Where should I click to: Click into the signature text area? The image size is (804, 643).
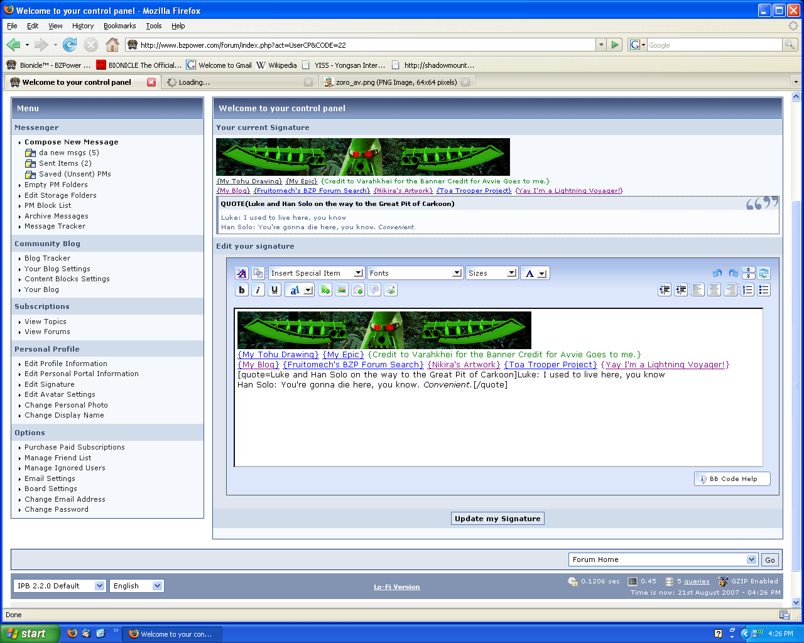tap(499, 387)
